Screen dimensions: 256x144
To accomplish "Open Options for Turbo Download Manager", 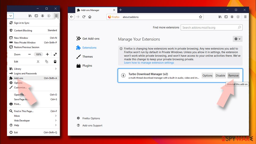I will coord(207,75).
